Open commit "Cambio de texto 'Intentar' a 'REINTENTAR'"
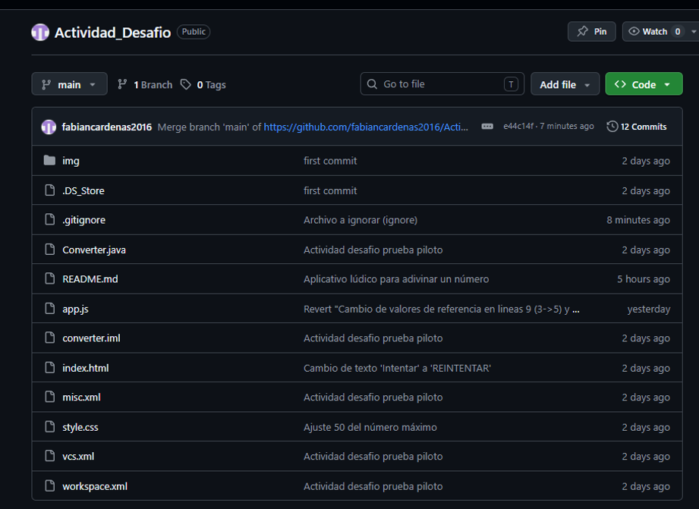Screen dimensions: 699x509 [397, 368]
